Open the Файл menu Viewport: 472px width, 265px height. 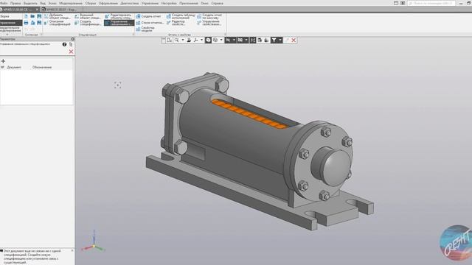4,3
